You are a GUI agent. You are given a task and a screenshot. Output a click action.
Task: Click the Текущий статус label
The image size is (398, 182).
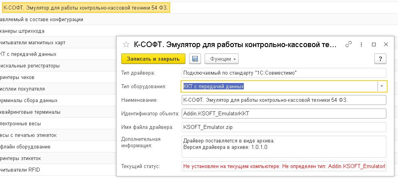point(141,166)
